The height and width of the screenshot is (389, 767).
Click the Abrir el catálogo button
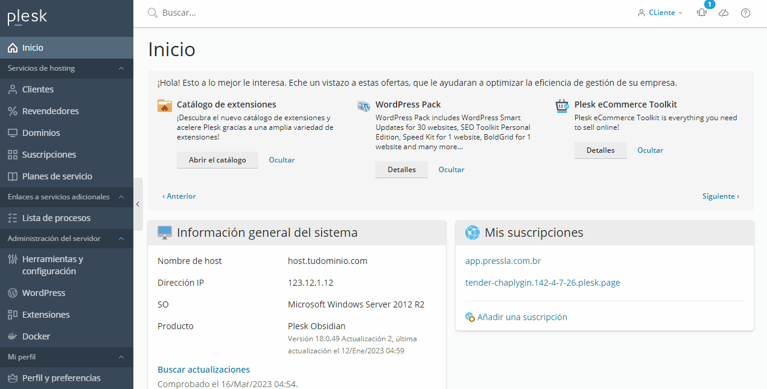click(217, 160)
